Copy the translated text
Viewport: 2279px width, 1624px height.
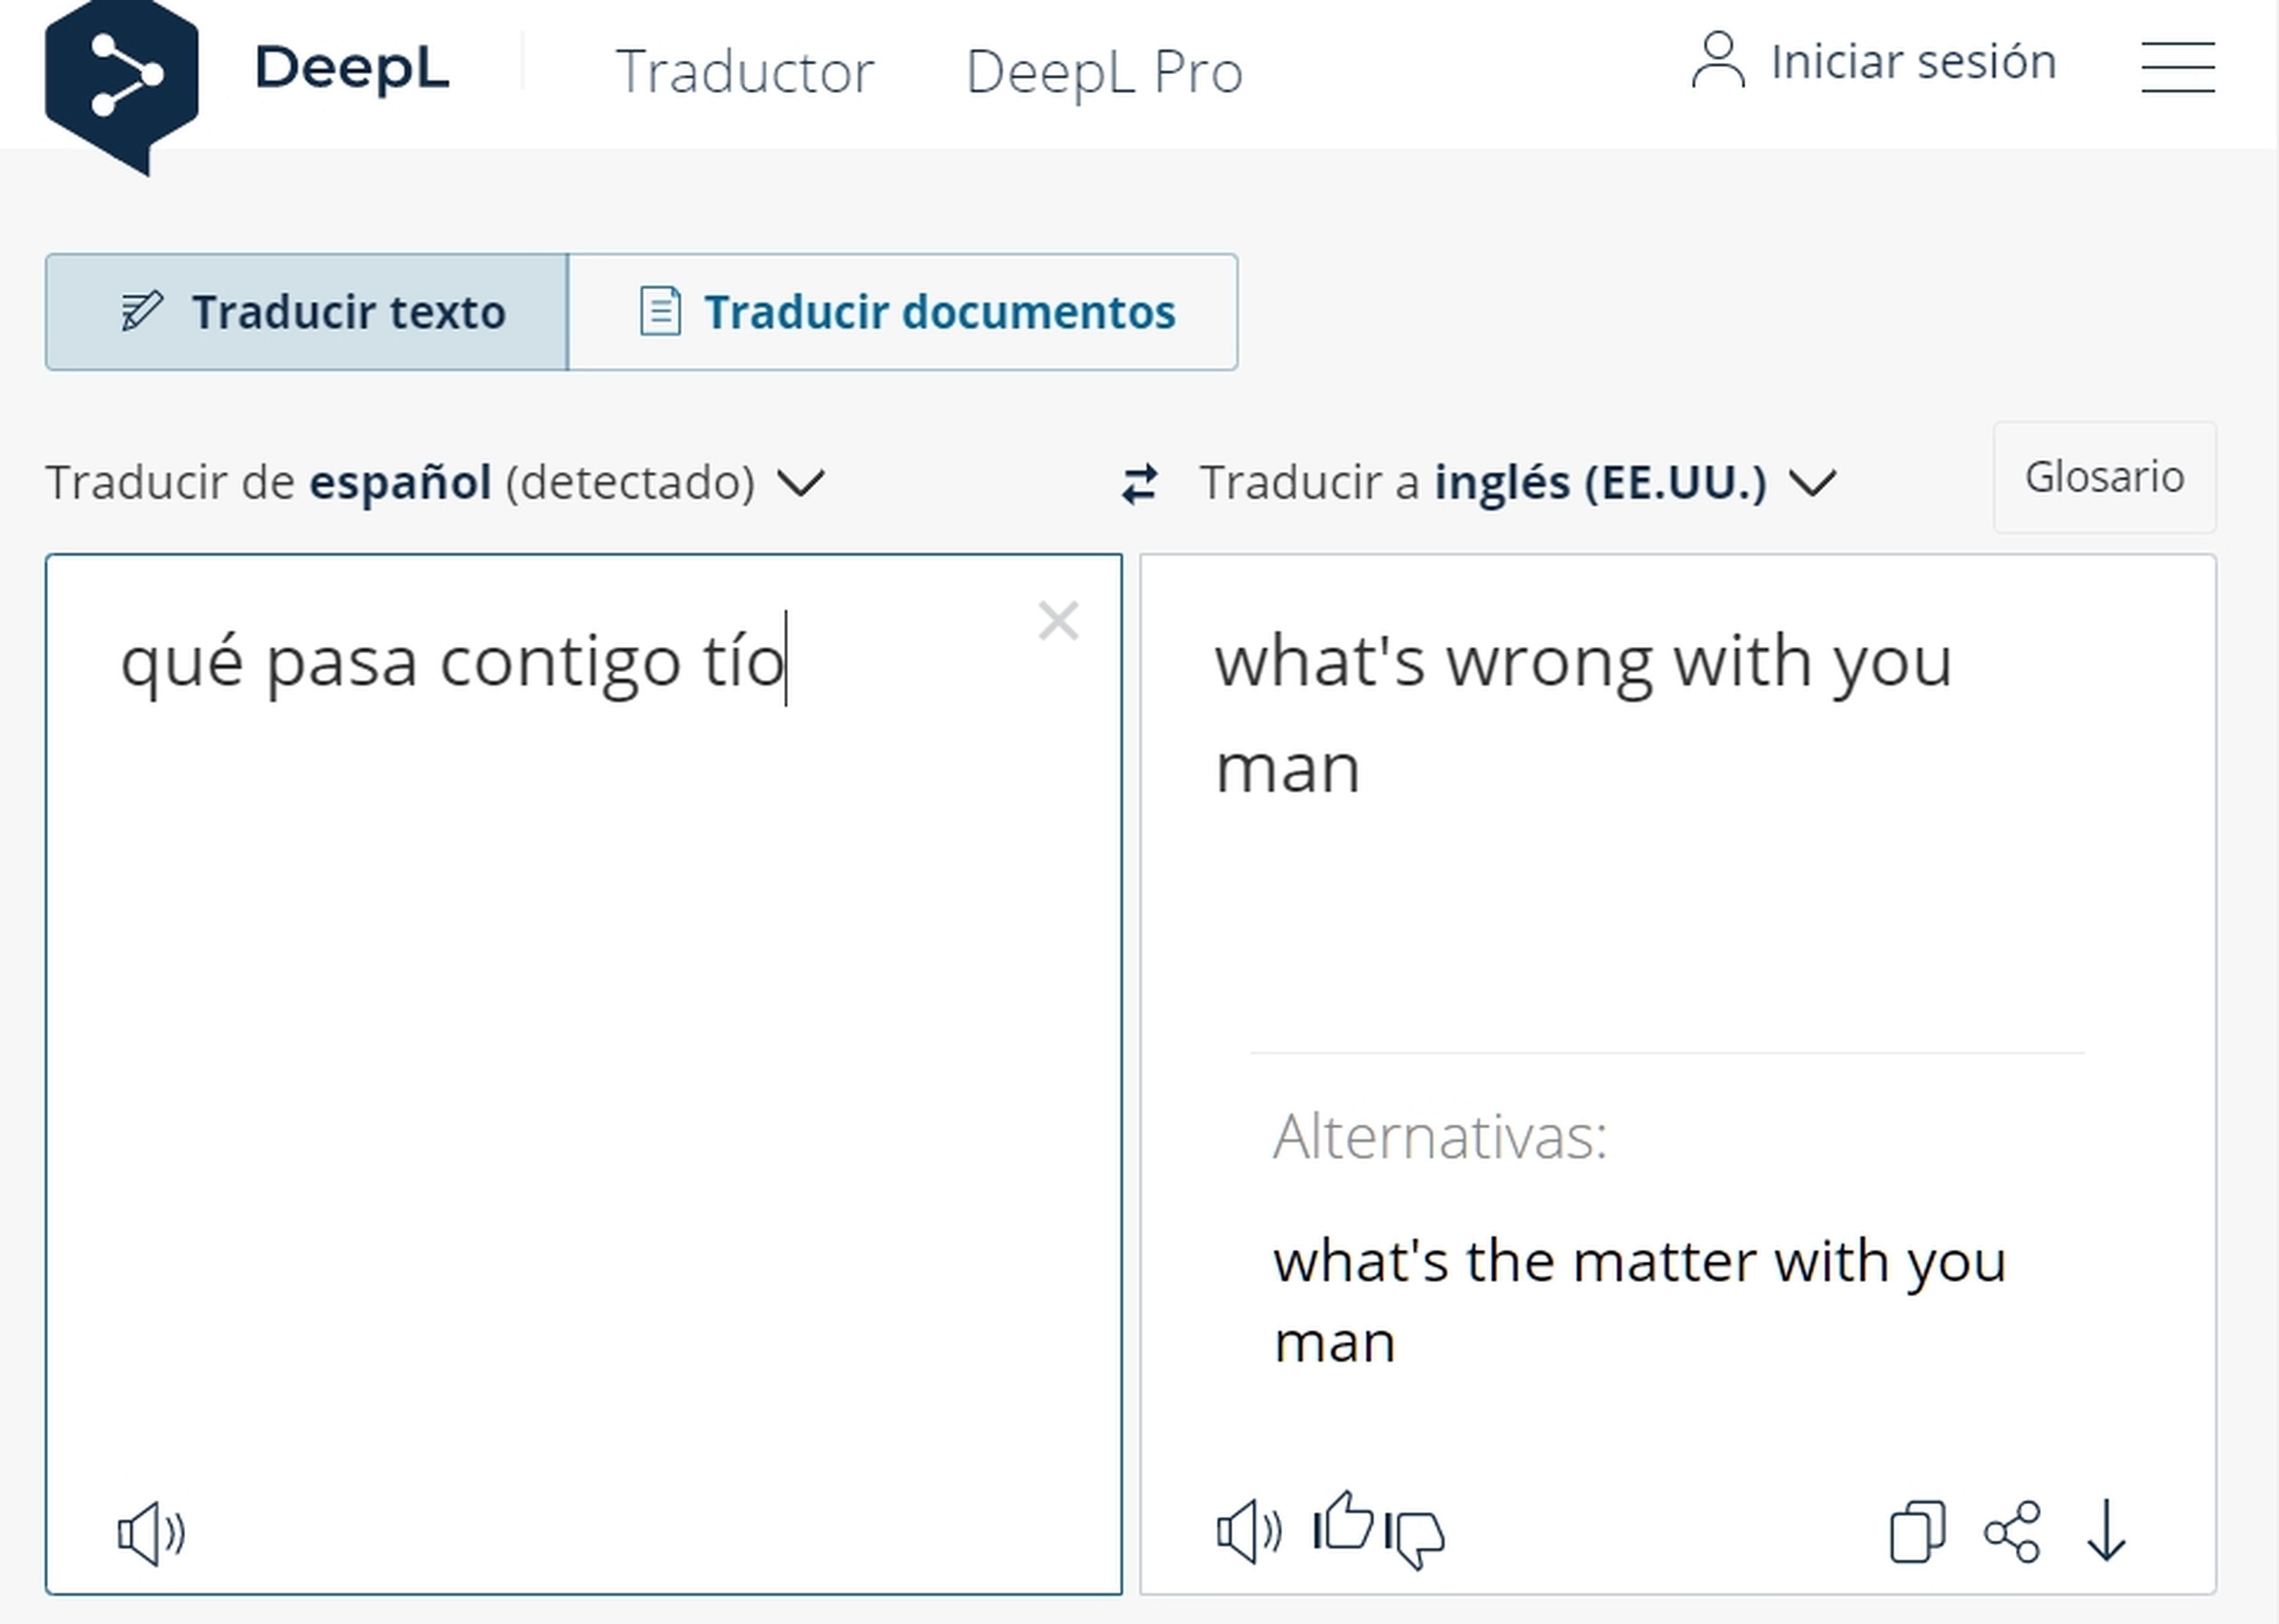tap(1916, 1532)
